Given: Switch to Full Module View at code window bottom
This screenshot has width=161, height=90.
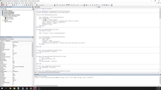Looking at the screenshot, I should [x=36, y=72].
